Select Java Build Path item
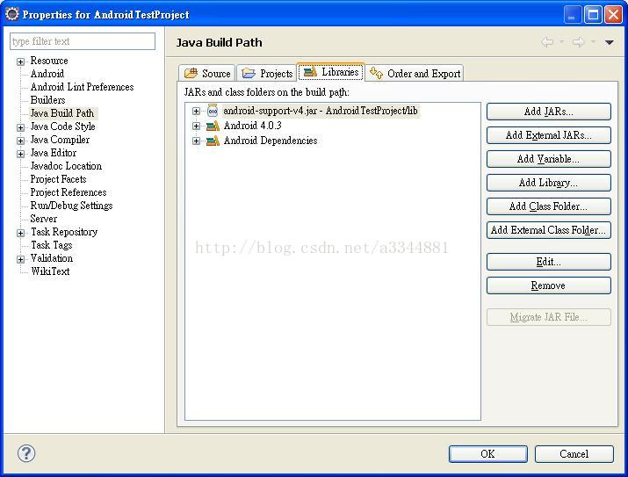The image size is (628, 477). [x=62, y=113]
